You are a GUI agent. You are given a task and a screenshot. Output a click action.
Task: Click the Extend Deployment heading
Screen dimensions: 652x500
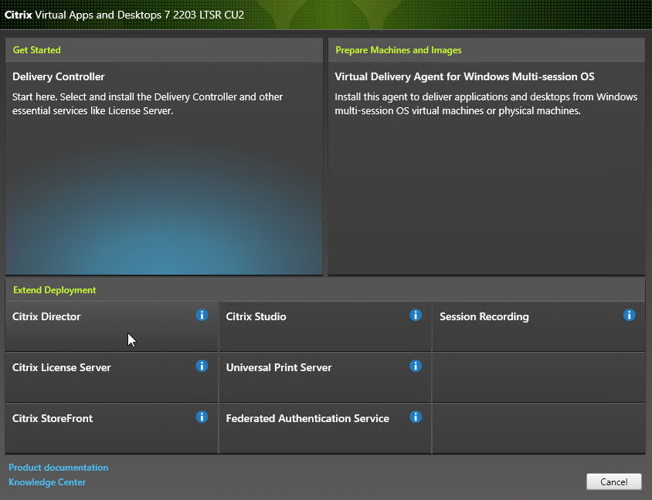pos(55,290)
